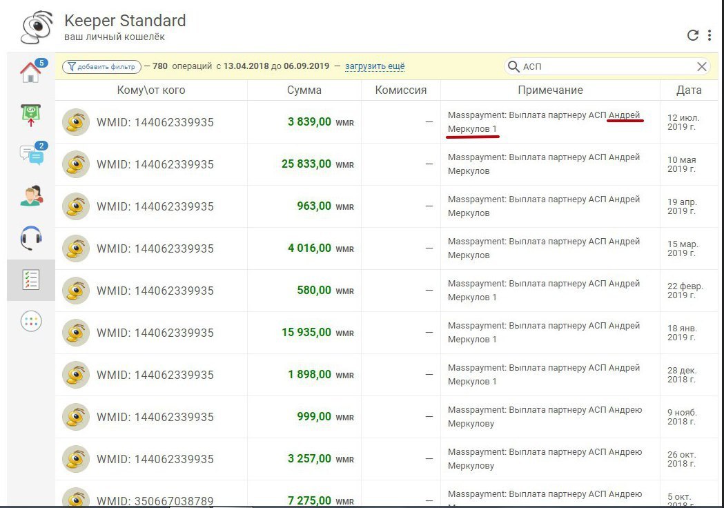Screen dimensions: 724x508
Task: Click the date 19 апр. 2019 г.
Action: (682, 206)
